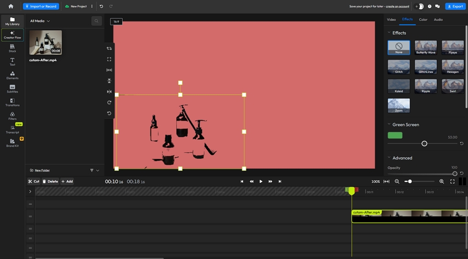The image size is (468, 259).
Task: Adjust the timeline zoom slider
Action: click(x=410, y=181)
